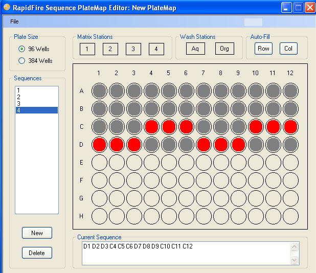Select sequence 2 in the list
Viewport: 316px width, 273px height.
tap(37, 97)
